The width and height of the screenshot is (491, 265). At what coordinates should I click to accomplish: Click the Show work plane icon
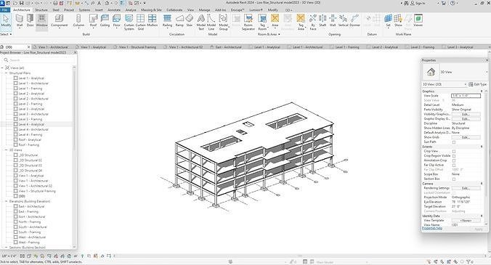pyautogui.click(x=398, y=20)
